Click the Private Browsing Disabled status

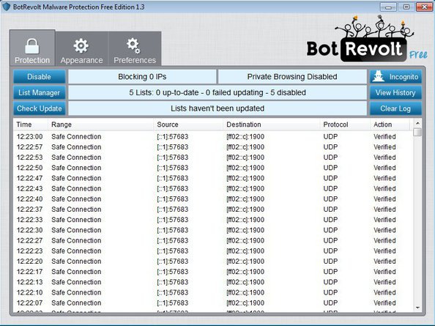point(292,77)
